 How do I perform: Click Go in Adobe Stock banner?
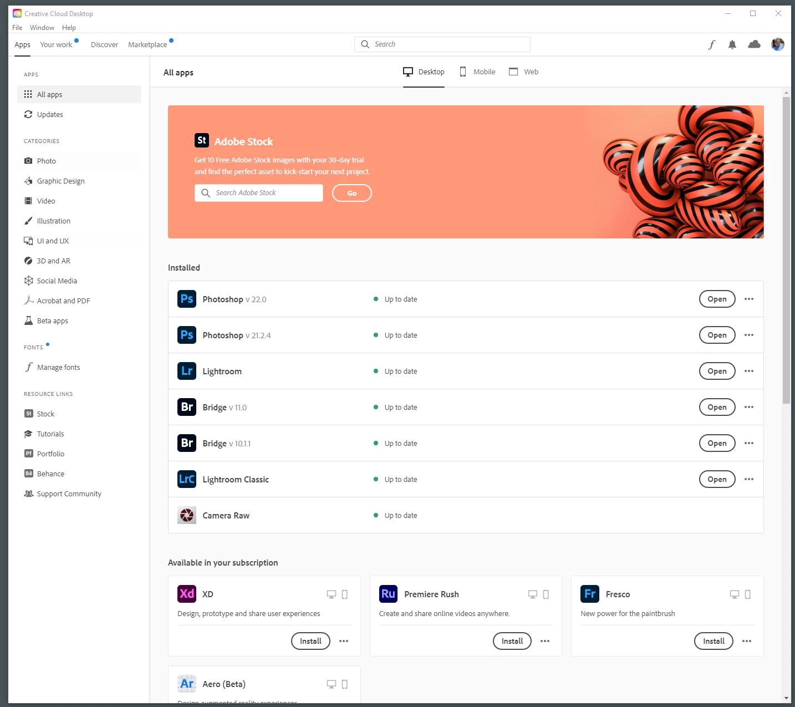click(x=352, y=193)
